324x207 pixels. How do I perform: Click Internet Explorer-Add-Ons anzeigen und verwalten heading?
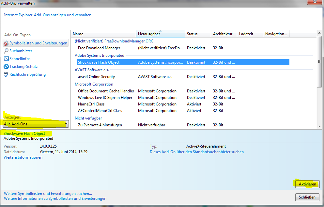tap(48, 15)
